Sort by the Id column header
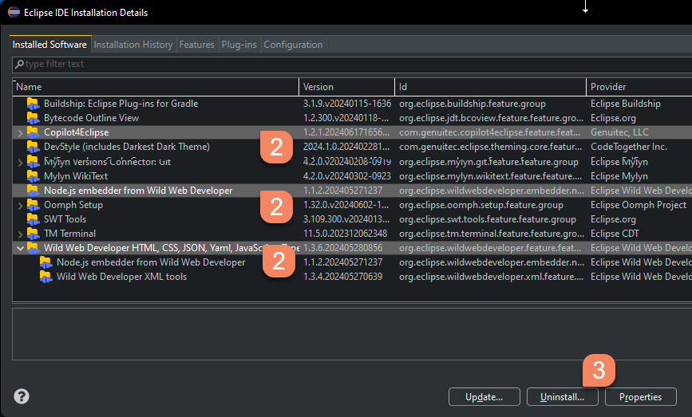The width and height of the screenshot is (692, 417). point(491,87)
